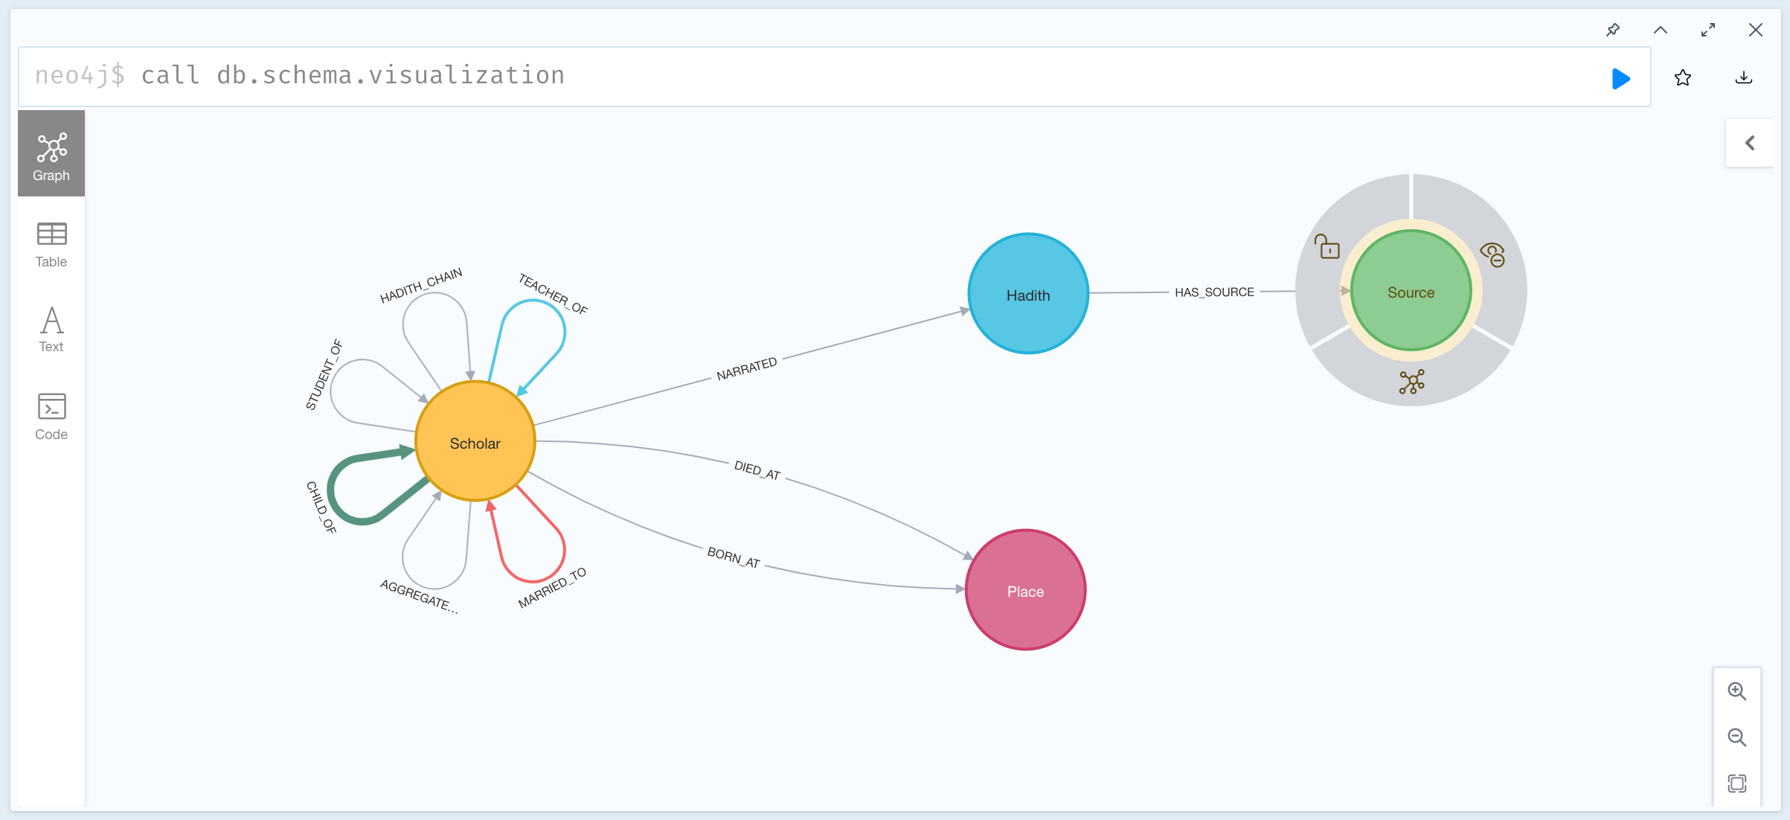The width and height of the screenshot is (1790, 820).
Task: Click into the Cypher query input field
Action: 818,76
